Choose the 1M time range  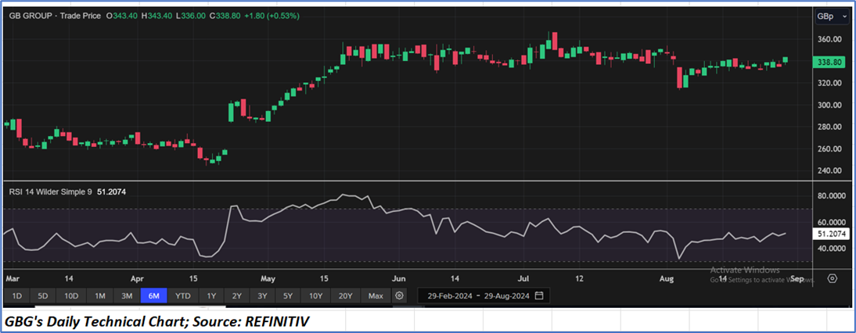(x=99, y=295)
